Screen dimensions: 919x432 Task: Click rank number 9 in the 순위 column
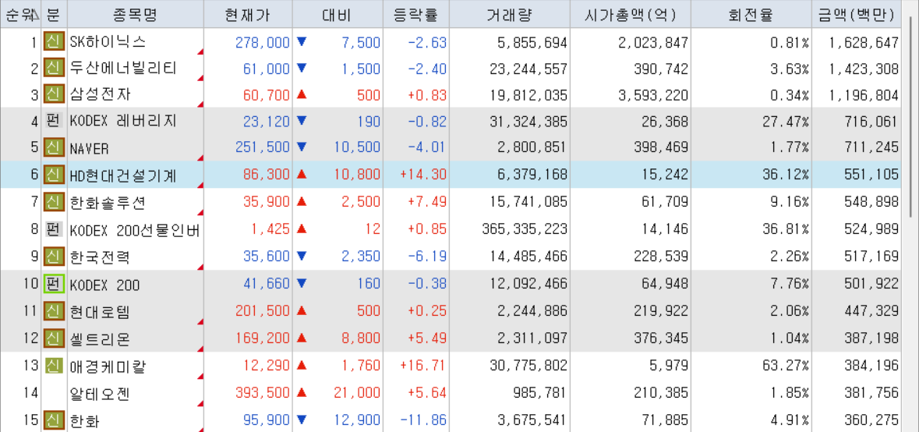click(x=34, y=256)
